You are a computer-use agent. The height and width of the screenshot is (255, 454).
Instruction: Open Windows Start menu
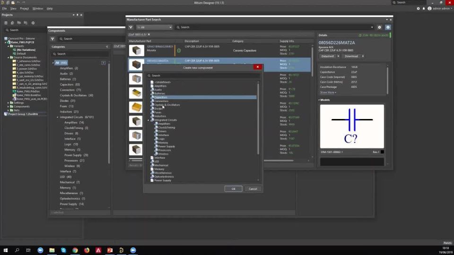[x=5, y=250]
